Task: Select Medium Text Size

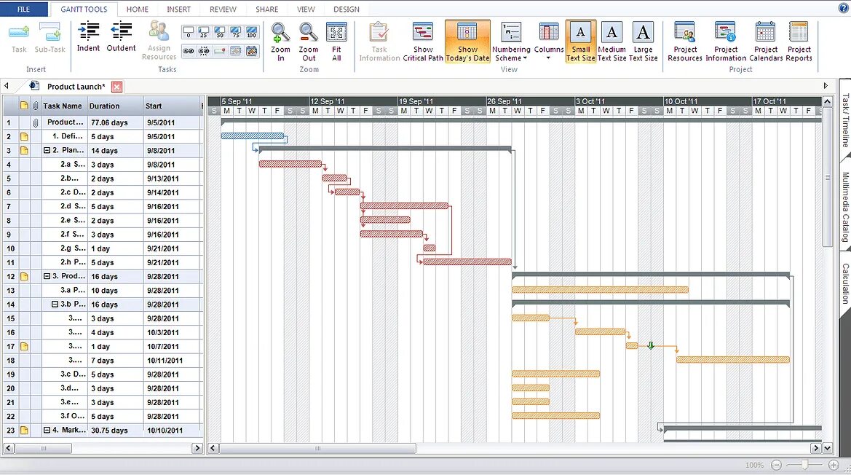Action: pos(611,42)
